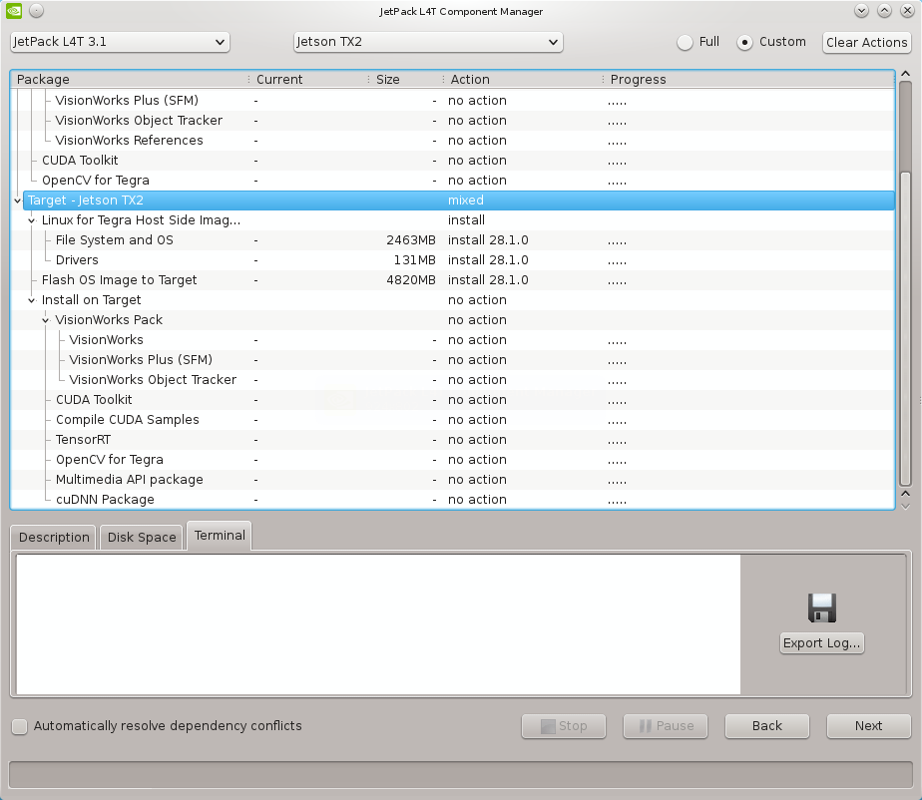The width and height of the screenshot is (922, 800).
Task: Click the floppy disk save icon
Action: (821, 607)
